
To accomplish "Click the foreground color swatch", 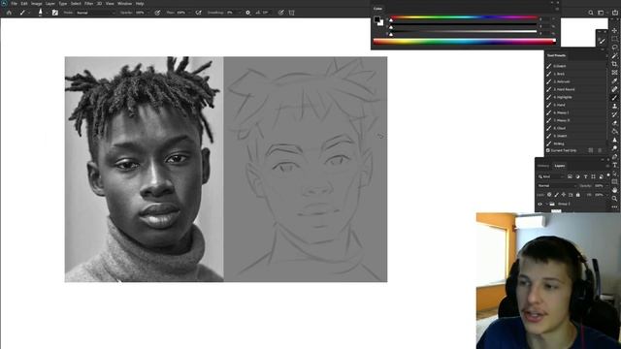I will coord(376,19).
